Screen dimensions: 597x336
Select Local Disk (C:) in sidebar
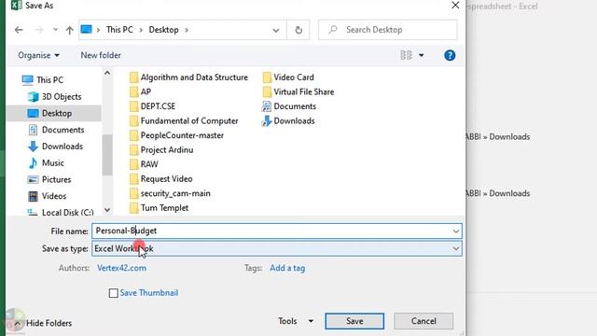click(x=61, y=212)
